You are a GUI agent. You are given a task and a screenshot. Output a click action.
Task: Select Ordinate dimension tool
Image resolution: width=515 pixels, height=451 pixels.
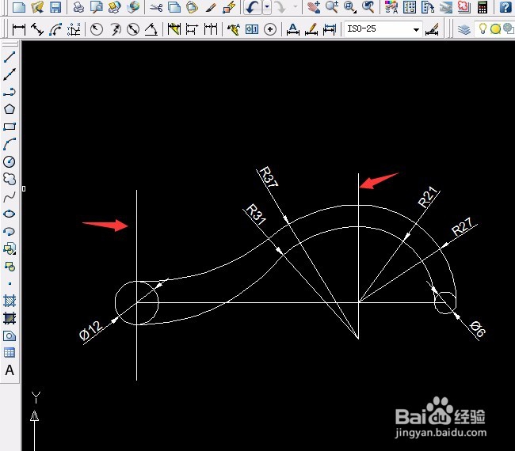[x=74, y=29]
